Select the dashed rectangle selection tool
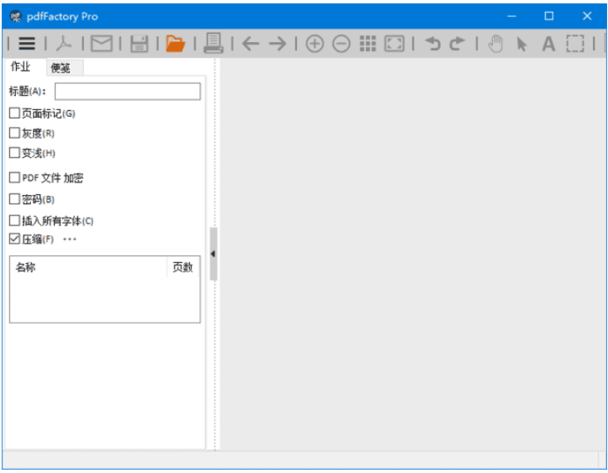 point(575,44)
